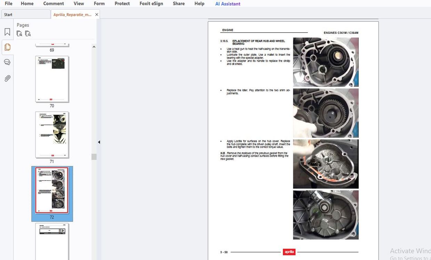
Task: Click the N.B. note paragraph
Action: (x=254, y=156)
